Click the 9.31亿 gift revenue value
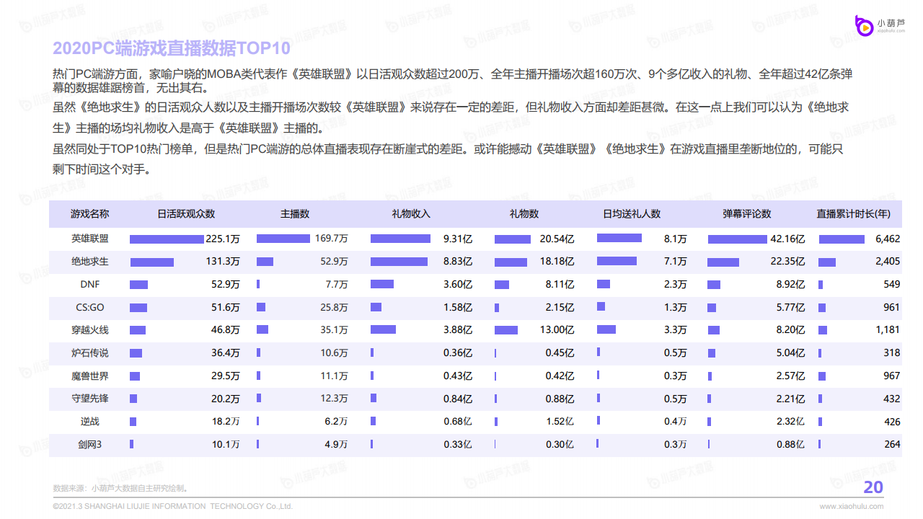The image size is (923, 519). point(458,239)
